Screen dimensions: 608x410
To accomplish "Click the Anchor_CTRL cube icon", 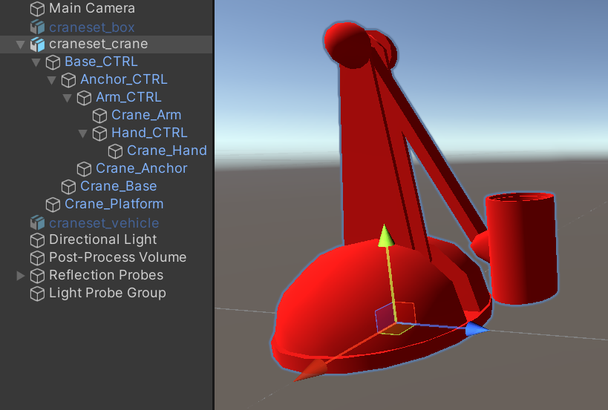I will 68,80.
